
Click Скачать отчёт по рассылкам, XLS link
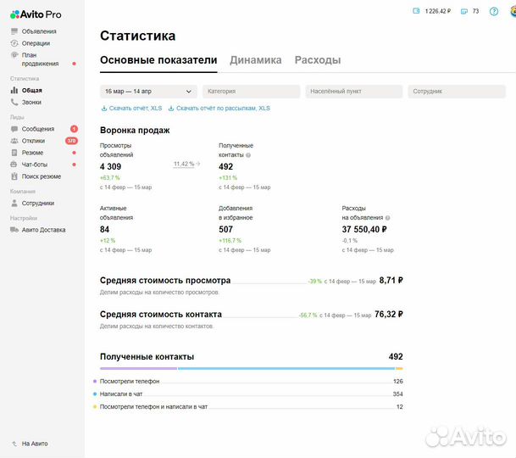tap(223, 109)
